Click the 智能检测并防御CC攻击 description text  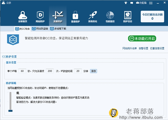click(x=56, y=38)
